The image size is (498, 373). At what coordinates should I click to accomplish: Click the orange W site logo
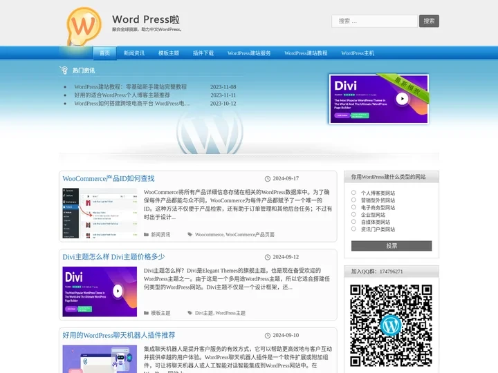point(84,27)
